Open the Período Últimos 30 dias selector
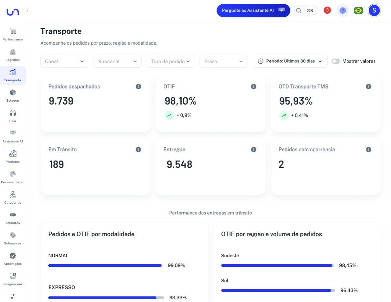The width and height of the screenshot is (391, 302). click(x=290, y=61)
